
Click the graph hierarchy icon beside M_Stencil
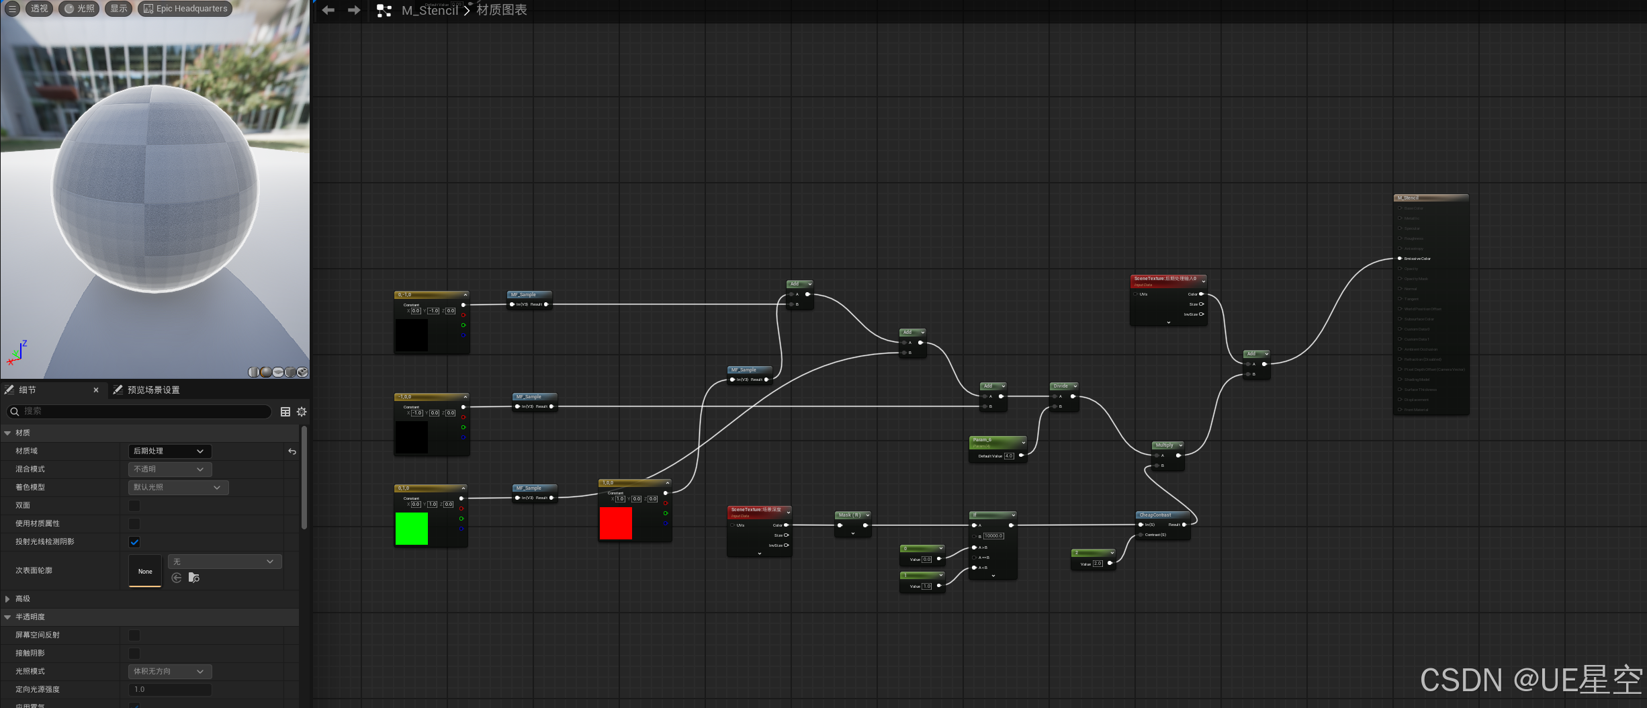384,11
